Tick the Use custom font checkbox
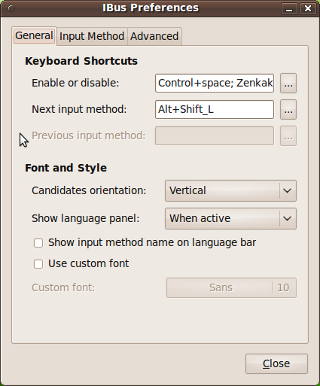This screenshot has height=386, width=320. [x=38, y=264]
